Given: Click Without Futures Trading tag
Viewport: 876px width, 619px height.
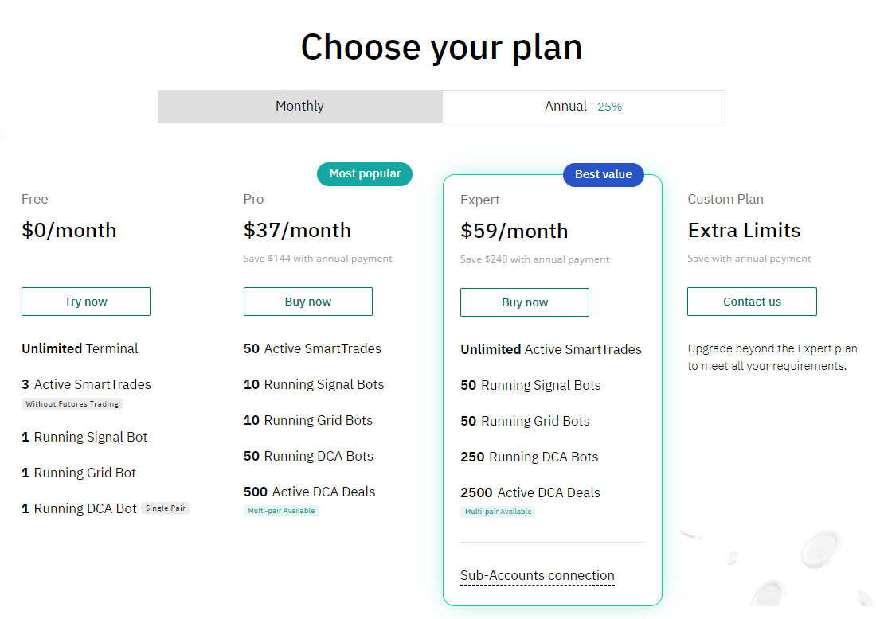Looking at the screenshot, I should click(72, 403).
